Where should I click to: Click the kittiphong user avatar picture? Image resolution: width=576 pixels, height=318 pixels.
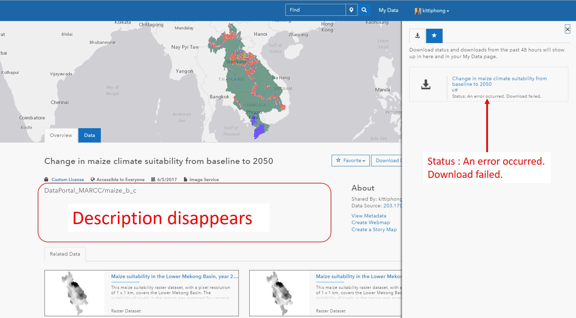[x=418, y=11]
